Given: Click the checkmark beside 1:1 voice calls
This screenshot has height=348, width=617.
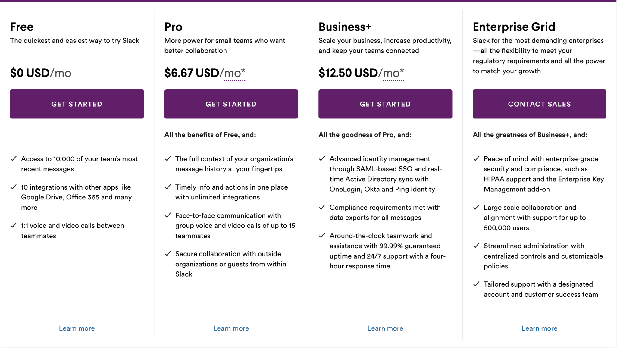Looking at the screenshot, I should [14, 225].
